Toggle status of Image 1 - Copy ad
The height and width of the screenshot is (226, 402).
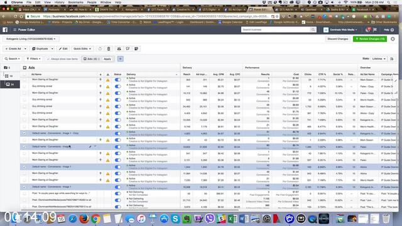[x=117, y=134]
